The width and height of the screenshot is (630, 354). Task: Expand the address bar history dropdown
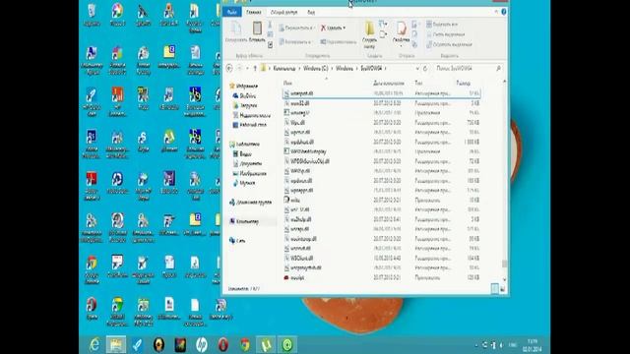[417, 69]
